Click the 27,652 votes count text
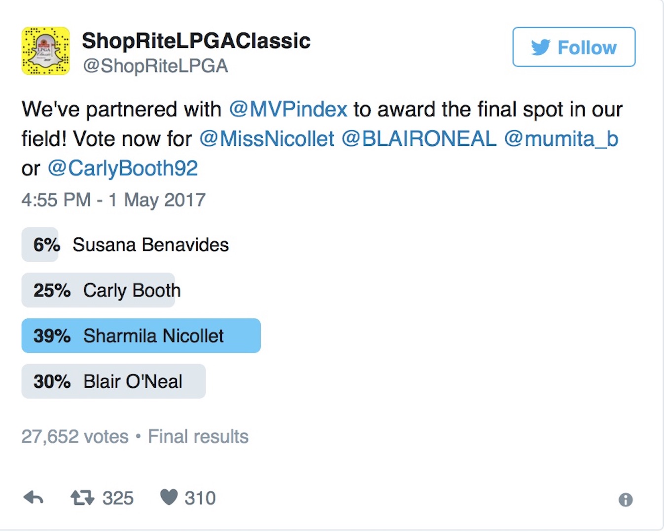 75,436
